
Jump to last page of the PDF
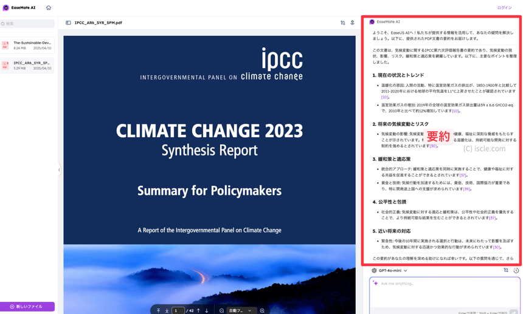click(167, 310)
